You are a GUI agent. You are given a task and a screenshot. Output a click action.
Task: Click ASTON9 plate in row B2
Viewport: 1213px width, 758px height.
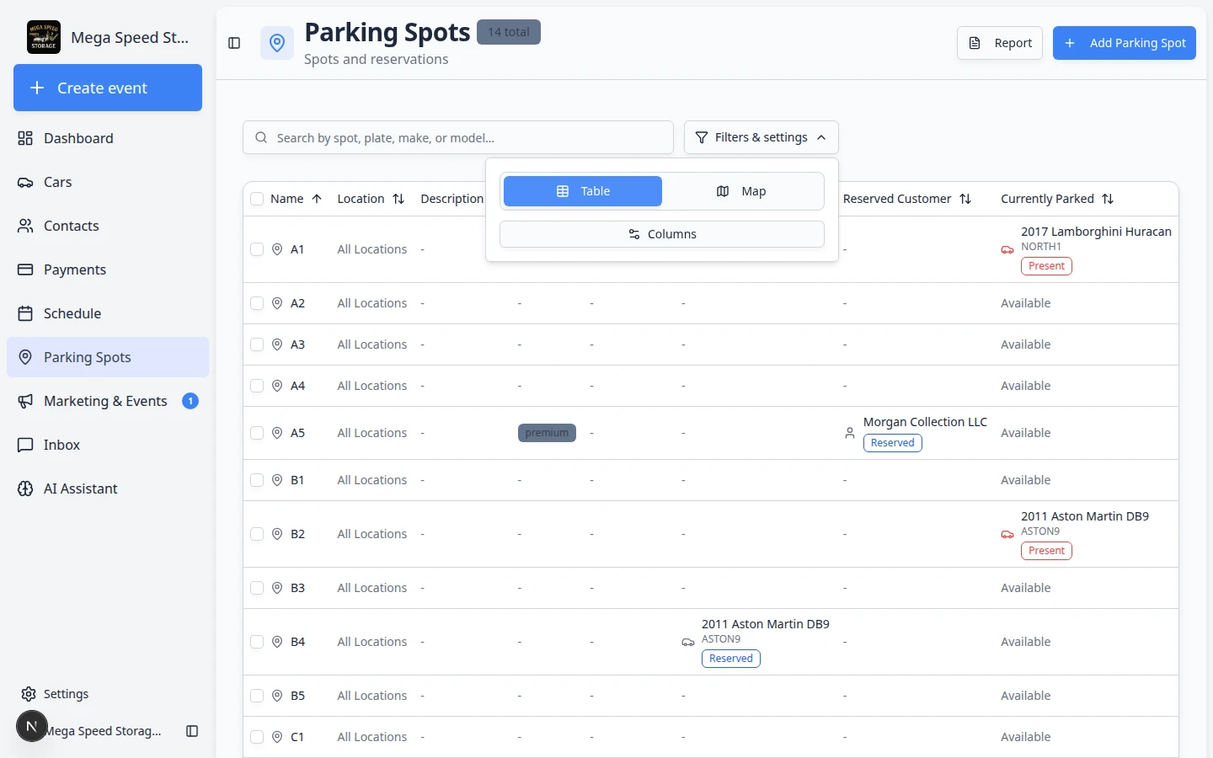1040,531
